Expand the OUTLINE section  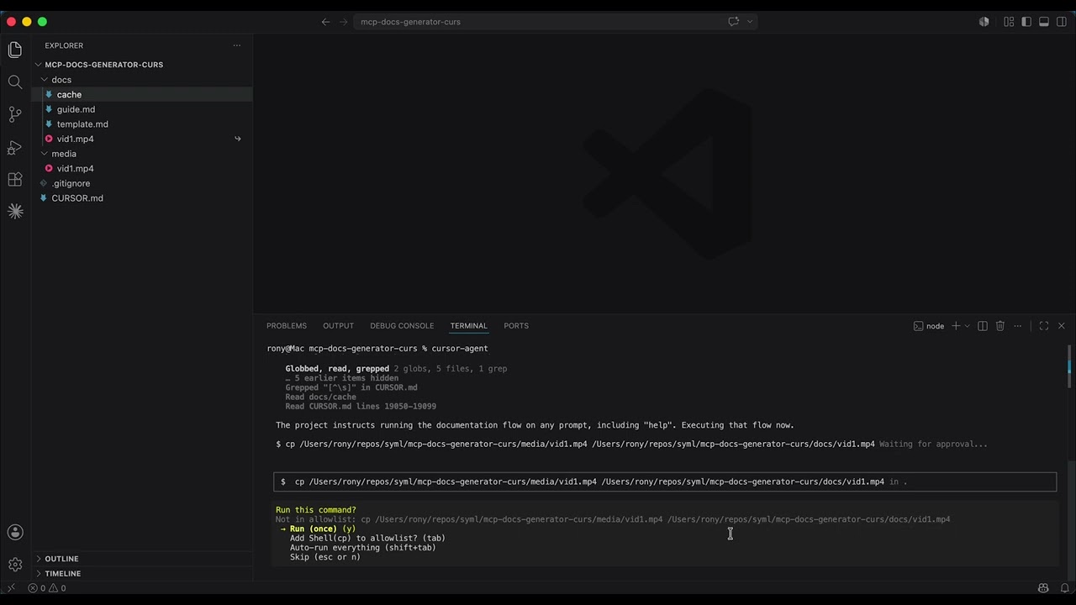click(61, 559)
